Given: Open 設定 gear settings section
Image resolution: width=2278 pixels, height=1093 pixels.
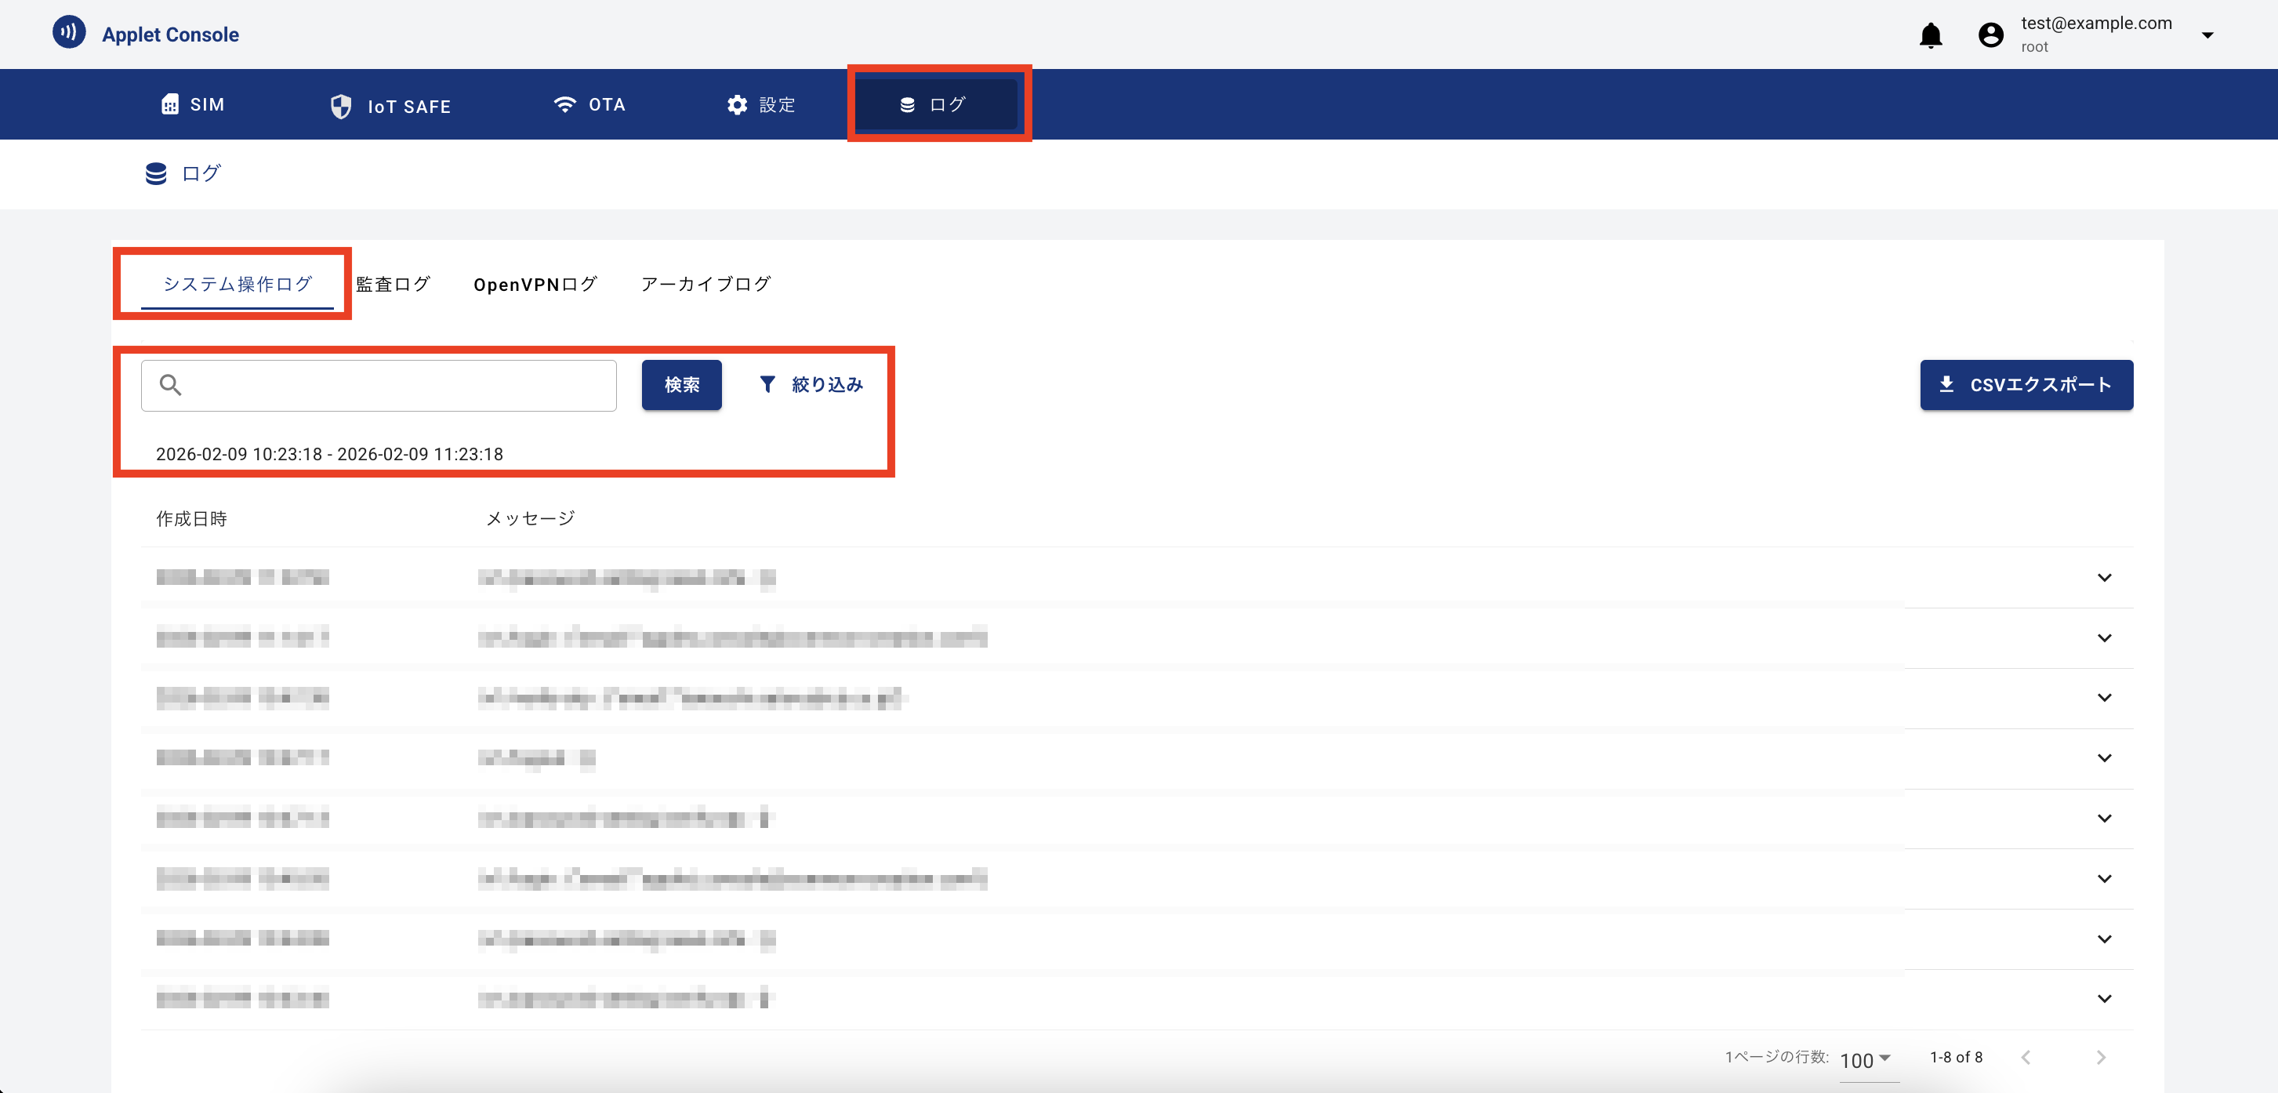Looking at the screenshot, I should point(760,104).
